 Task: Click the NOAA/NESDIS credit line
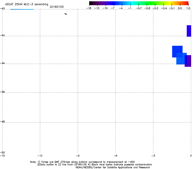113,167
